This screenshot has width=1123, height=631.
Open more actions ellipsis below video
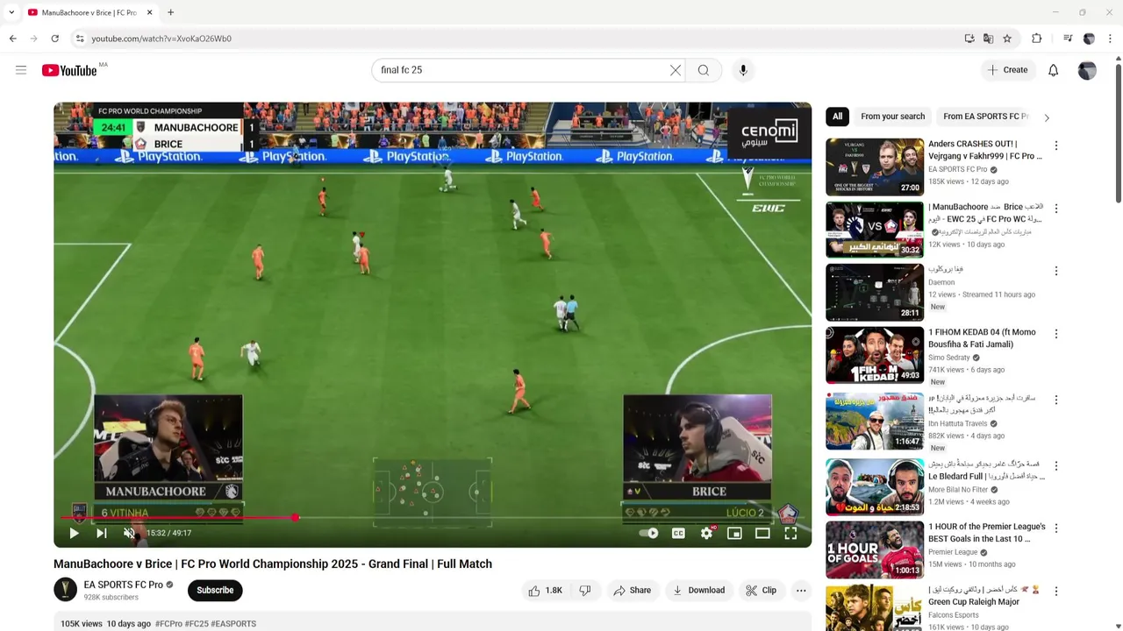[801, 591]
